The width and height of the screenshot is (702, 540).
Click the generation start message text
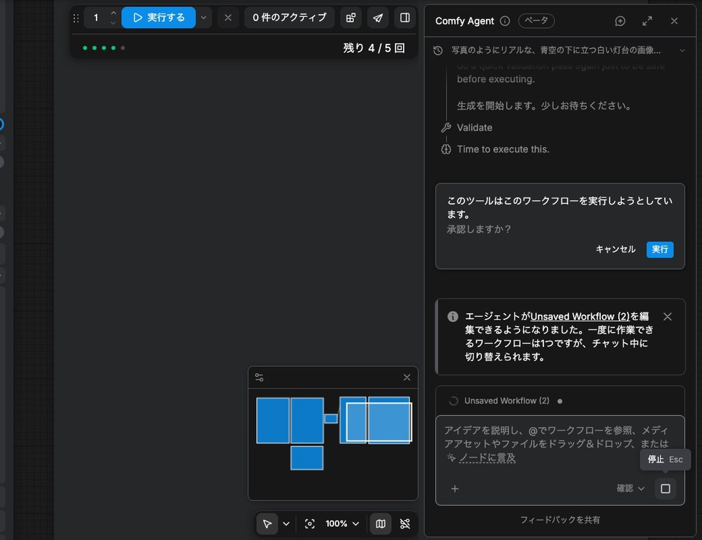(x=544, y=106)
